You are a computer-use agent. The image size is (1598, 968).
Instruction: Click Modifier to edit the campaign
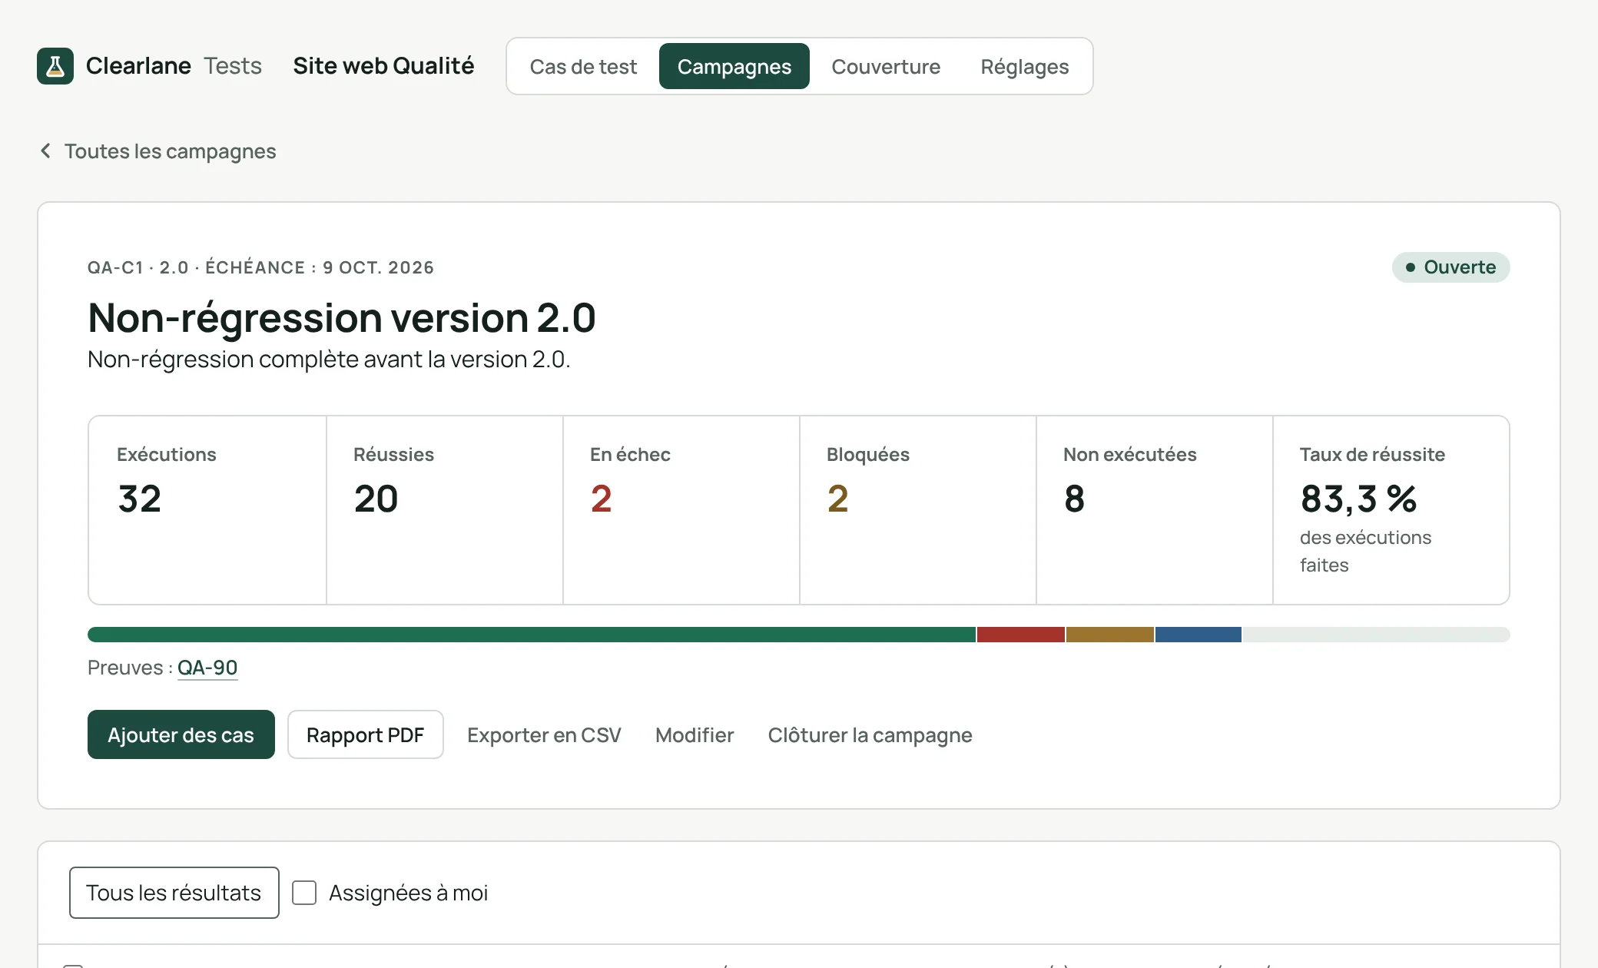click(695, 735)
